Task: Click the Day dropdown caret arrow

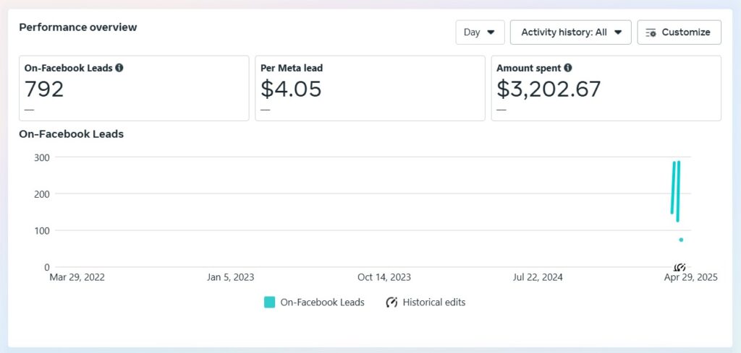Action: point(491,32)
